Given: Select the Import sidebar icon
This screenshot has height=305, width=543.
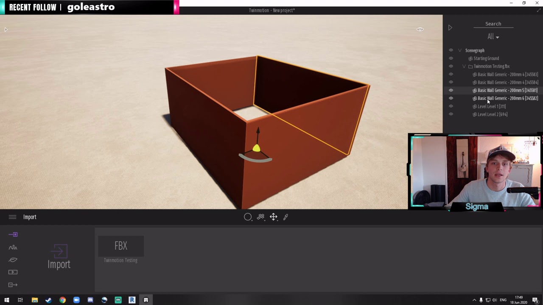Looking at the screenshot, I should click(13, 234).
